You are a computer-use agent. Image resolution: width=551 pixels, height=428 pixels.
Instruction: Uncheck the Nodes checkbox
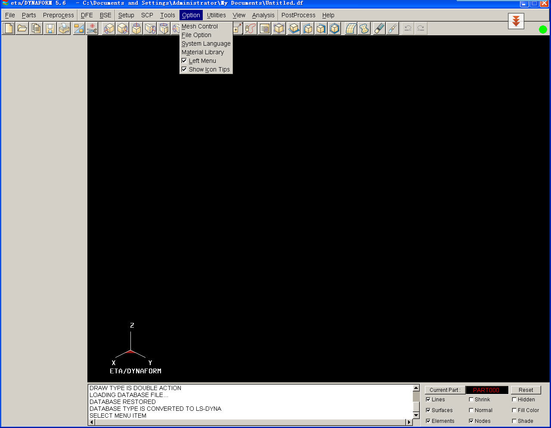tap(471, 421)
